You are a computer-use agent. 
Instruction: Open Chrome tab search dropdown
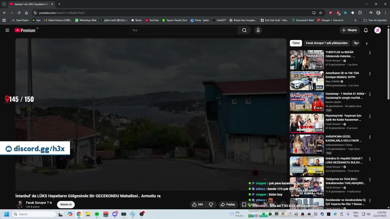[x=4, y=4]
